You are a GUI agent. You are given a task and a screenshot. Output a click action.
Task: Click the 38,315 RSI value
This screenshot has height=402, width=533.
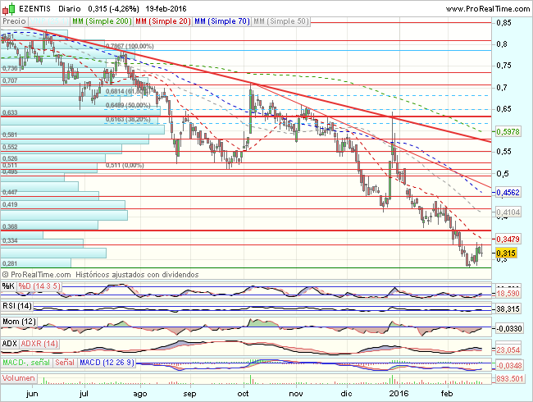[508, 308]
